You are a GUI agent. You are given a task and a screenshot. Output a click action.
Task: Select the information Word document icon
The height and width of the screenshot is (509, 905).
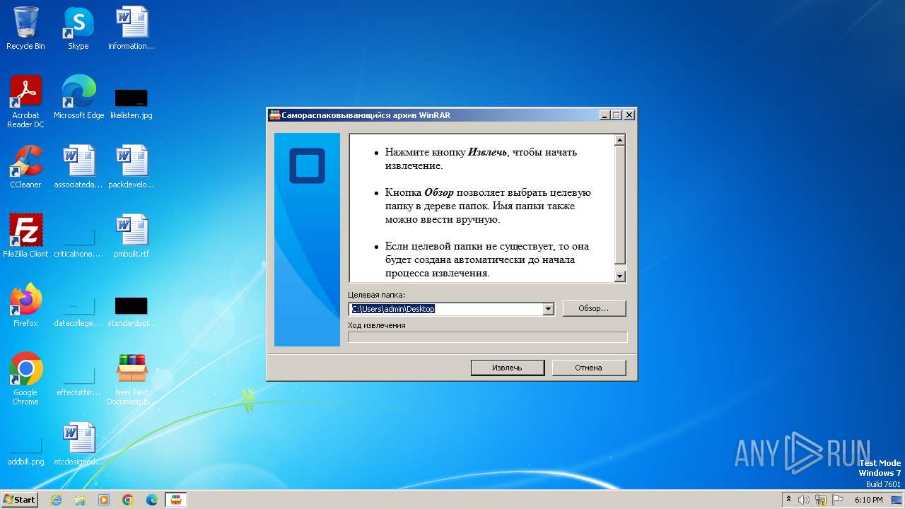pos(132,28)
